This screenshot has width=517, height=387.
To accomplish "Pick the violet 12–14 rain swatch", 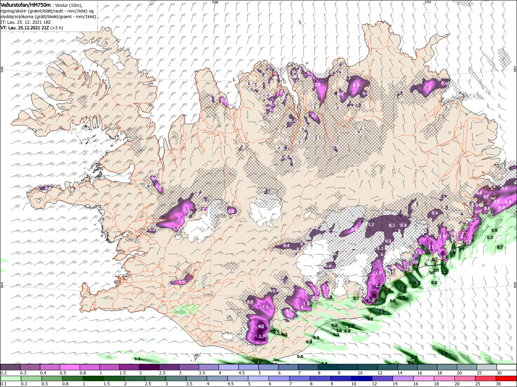I will [382, 379].
